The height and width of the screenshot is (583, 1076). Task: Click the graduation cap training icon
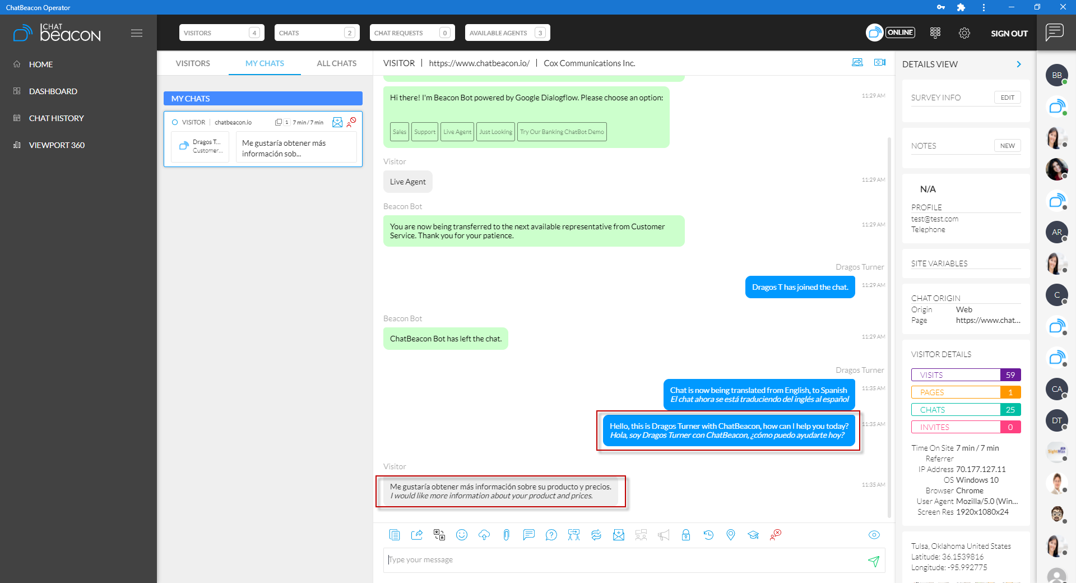(x=753, y=535)
